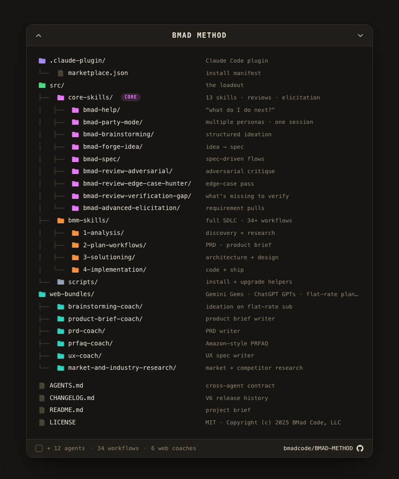
Task: Click the bmad-brainstorming folder icon
Action: coord(75,135)
